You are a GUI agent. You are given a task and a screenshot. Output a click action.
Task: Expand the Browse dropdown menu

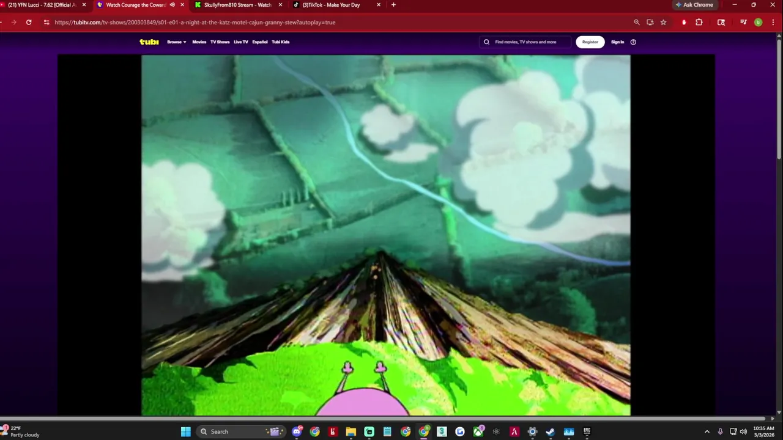click(177, 42)
